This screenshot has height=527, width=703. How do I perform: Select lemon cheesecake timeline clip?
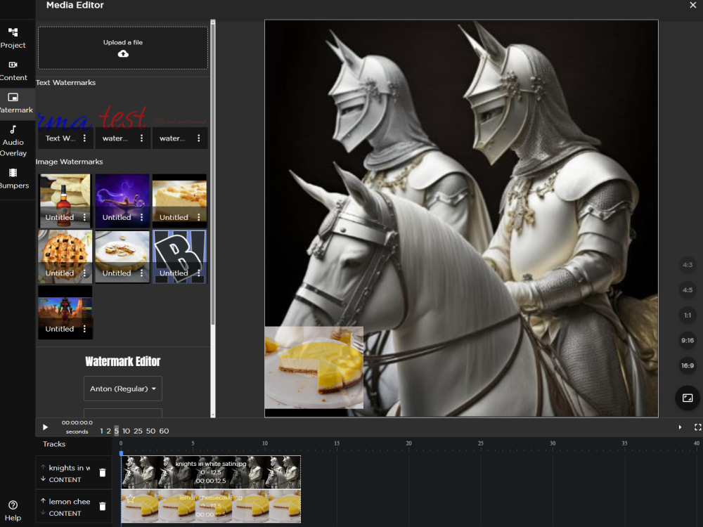pos(211,506)
